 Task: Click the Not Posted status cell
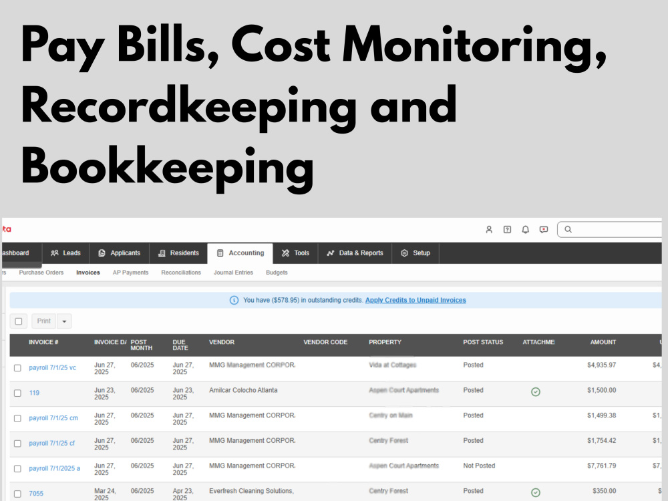pyautogui.click(x=479, y=466)
